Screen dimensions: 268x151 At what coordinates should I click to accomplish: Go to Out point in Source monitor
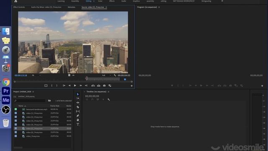[86, 86]
